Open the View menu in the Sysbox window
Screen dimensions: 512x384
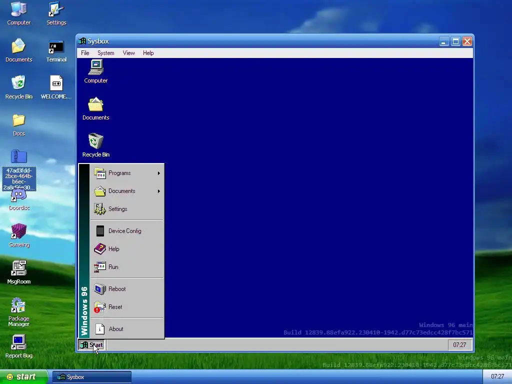128,53
